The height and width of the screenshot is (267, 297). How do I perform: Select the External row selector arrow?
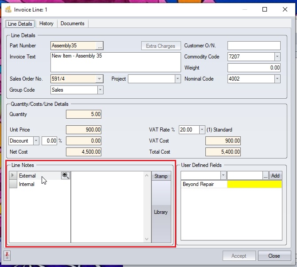13,176
